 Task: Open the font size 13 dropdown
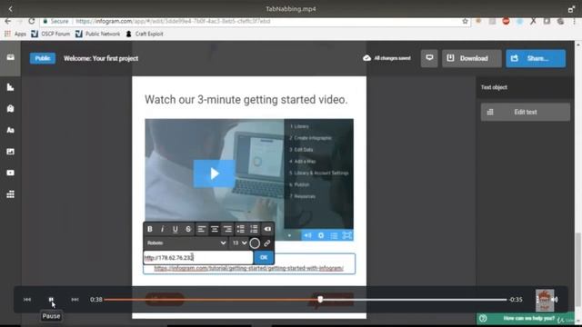click(x=239, y=243)
